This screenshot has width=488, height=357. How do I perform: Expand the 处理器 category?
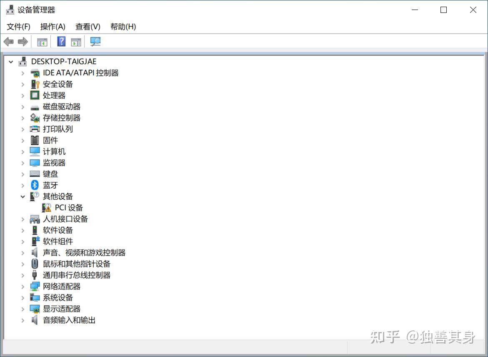(x=23, y=96)
